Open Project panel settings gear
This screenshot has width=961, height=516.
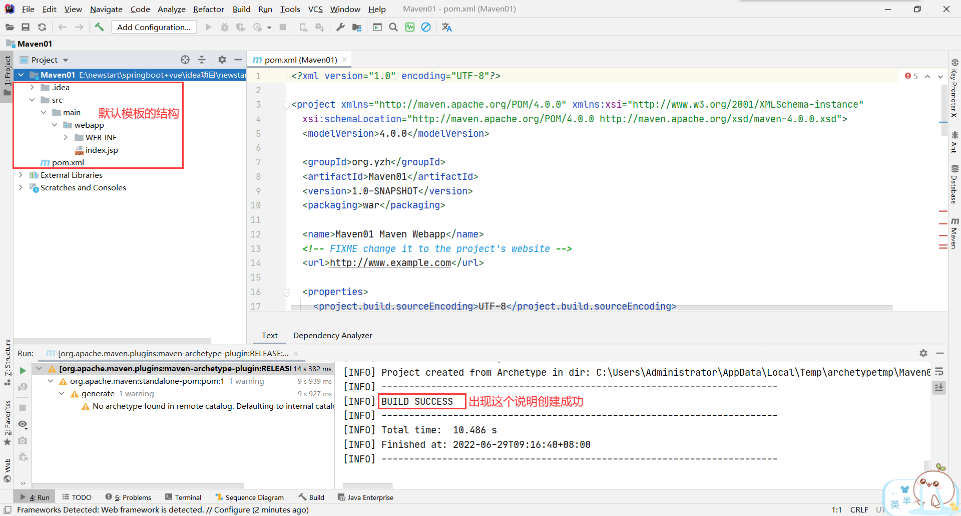coord(222,60)
